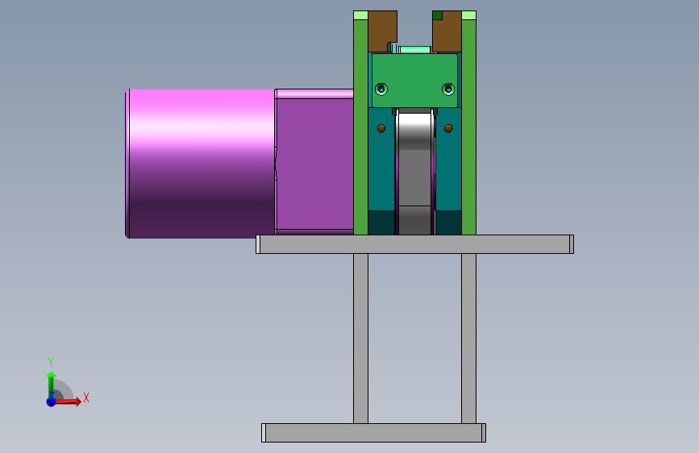The height and width of the screenshot is (453, 699).
Task: Select the gray center roller wheel
Action: click(x=414, y=173)
